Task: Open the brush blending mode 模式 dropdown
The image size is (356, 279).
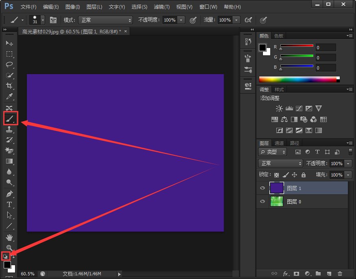Action: coord(106,20)
